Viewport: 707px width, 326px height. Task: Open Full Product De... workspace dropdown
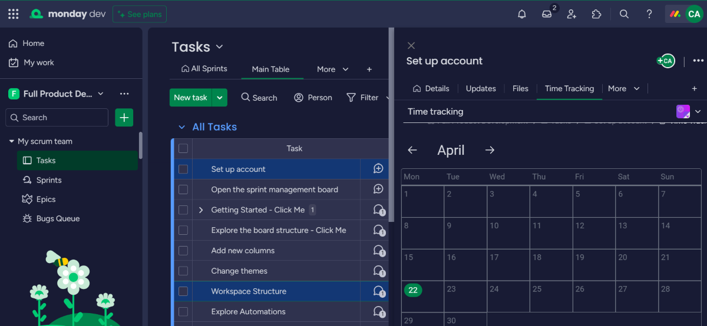point(101,94)
